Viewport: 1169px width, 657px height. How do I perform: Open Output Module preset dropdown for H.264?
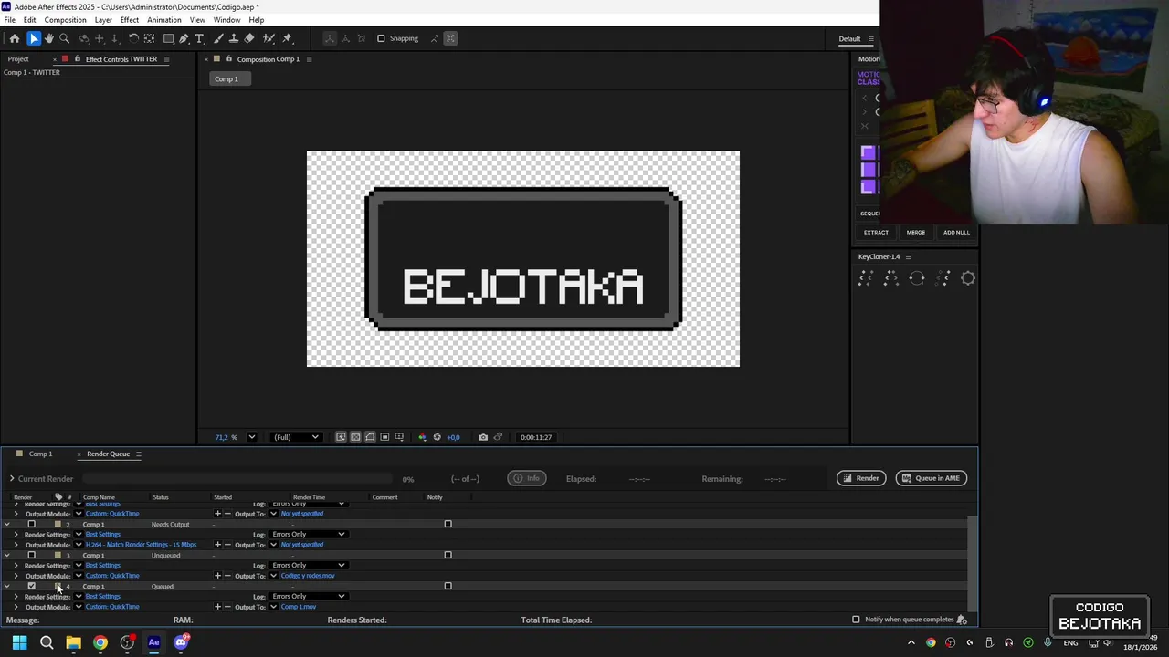point(79,545)
